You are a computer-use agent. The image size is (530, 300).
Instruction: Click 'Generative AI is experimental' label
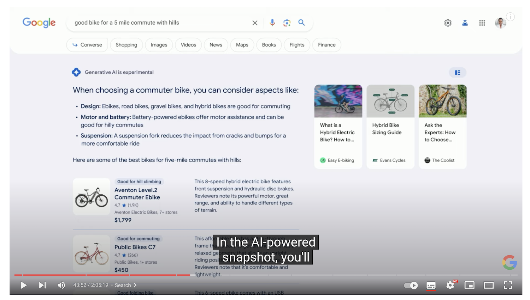(119, 72)
